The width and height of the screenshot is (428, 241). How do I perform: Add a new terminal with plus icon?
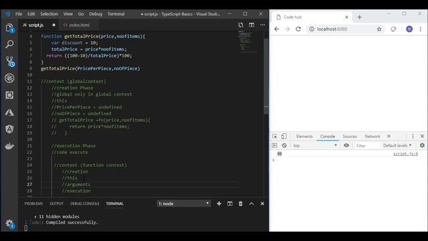pyautogui.click(x=219, y=204)
